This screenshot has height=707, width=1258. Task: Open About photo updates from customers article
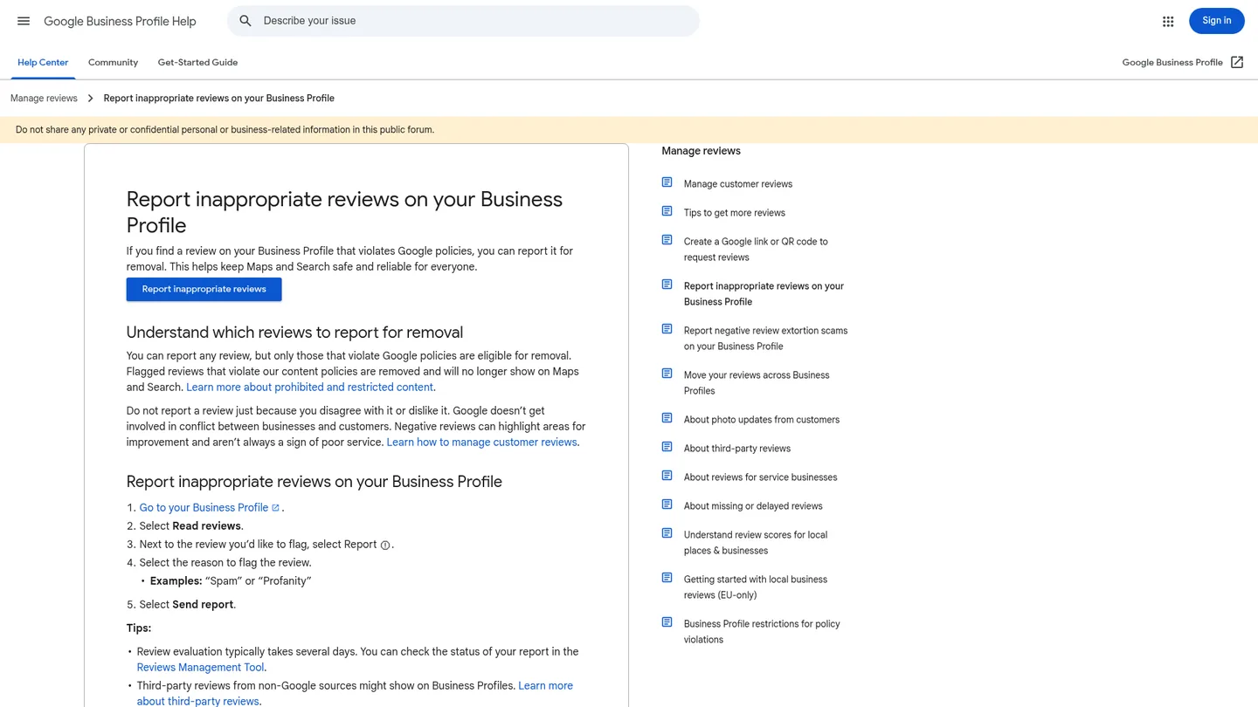[762, 420]
